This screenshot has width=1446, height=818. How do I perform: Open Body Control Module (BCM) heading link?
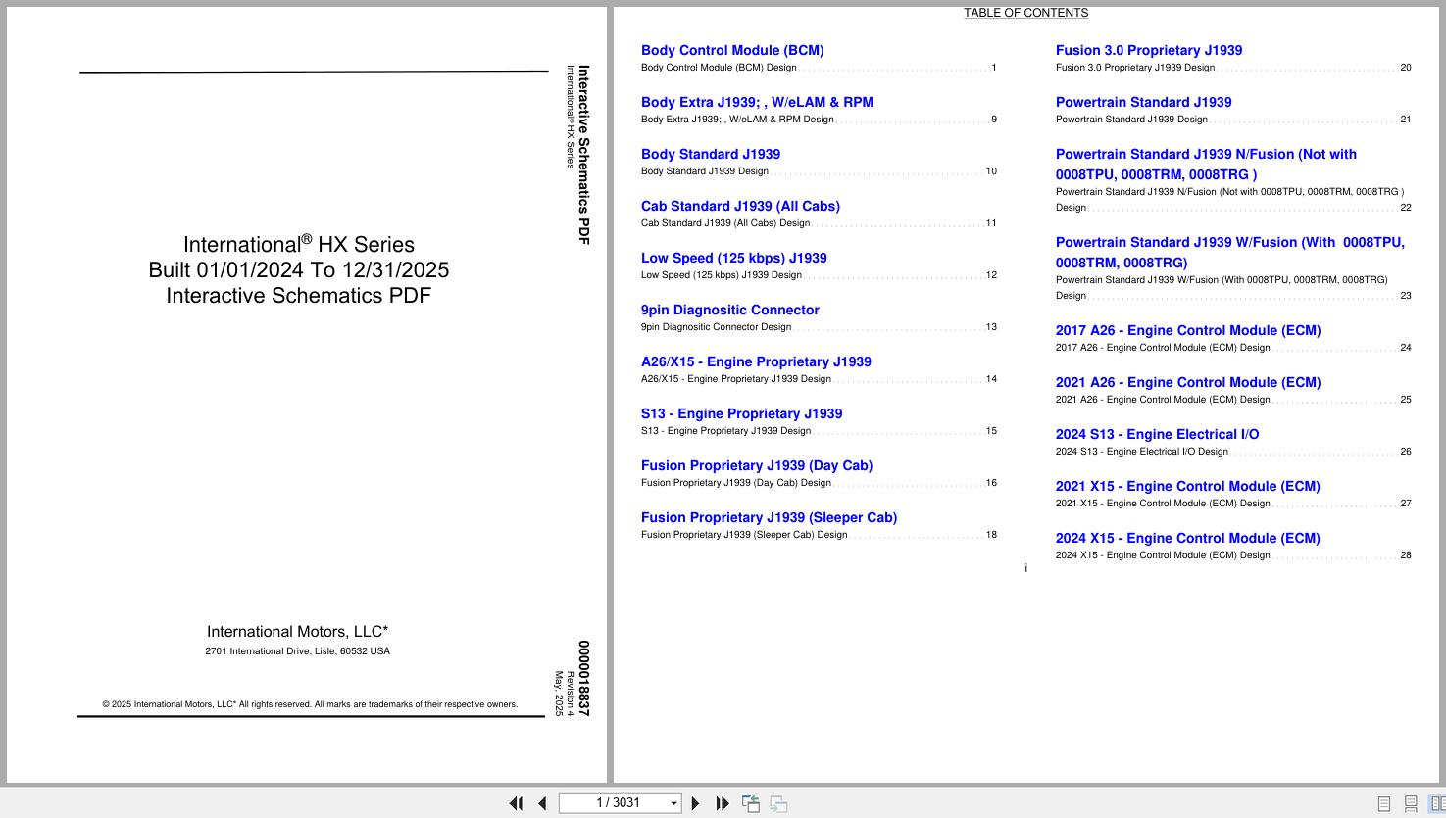pyautogui.click(x=732, y=50)
